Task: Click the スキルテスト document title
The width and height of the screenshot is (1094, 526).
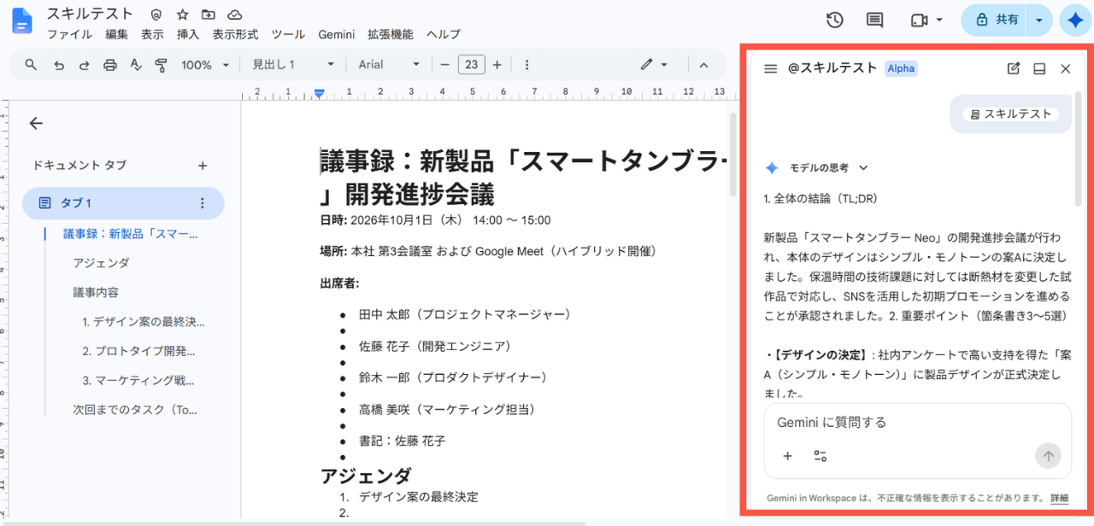Action: click(x=90, y=14)
